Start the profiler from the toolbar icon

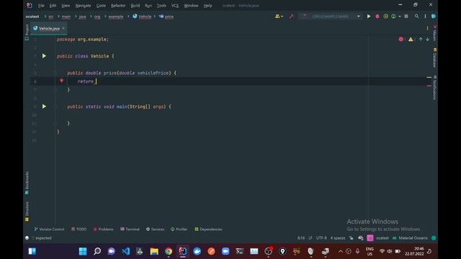coord(393,17)
